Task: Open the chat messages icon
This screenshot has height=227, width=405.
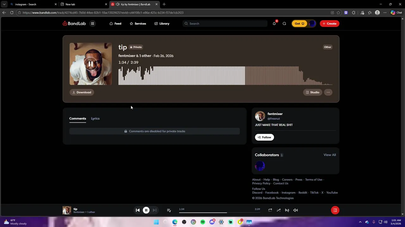Action: 284,24
